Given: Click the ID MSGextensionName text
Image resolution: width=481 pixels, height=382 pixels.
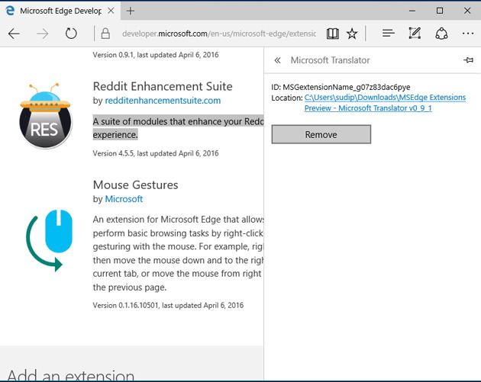Looking at the screenshot, I should pos(341,88).
